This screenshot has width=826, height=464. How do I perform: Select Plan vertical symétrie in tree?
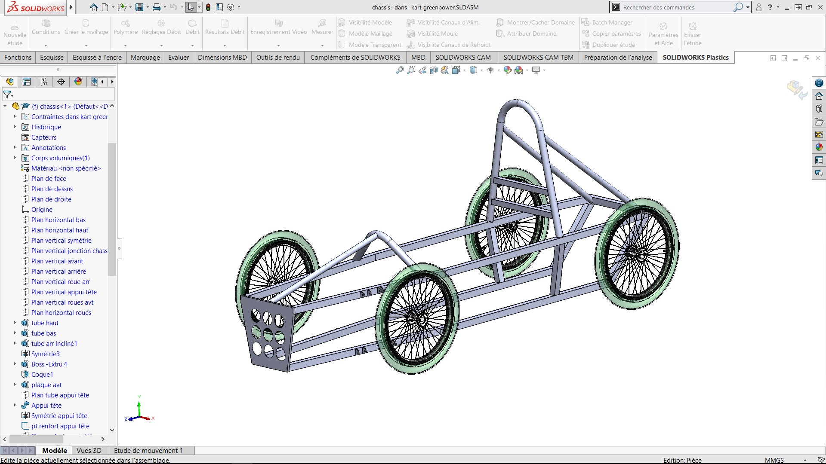coord(61,241)
